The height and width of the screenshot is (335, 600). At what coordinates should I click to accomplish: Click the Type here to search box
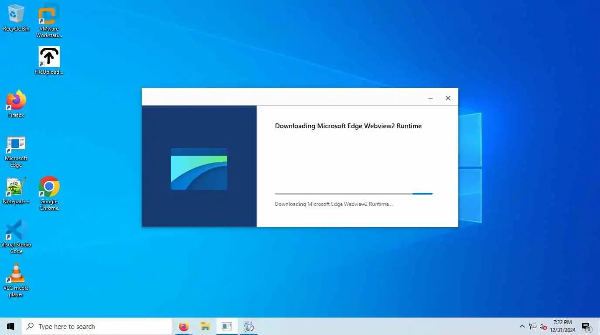pos(97,326)
